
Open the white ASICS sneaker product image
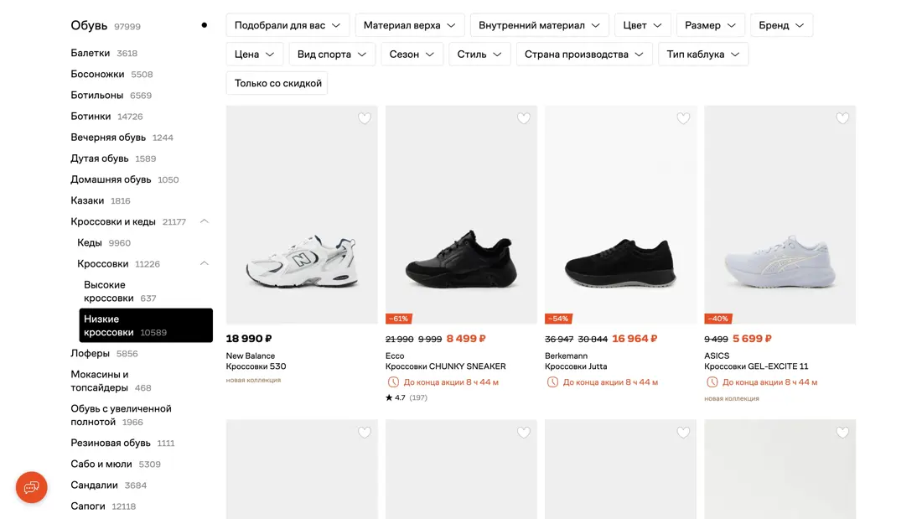tap(780, 215)
